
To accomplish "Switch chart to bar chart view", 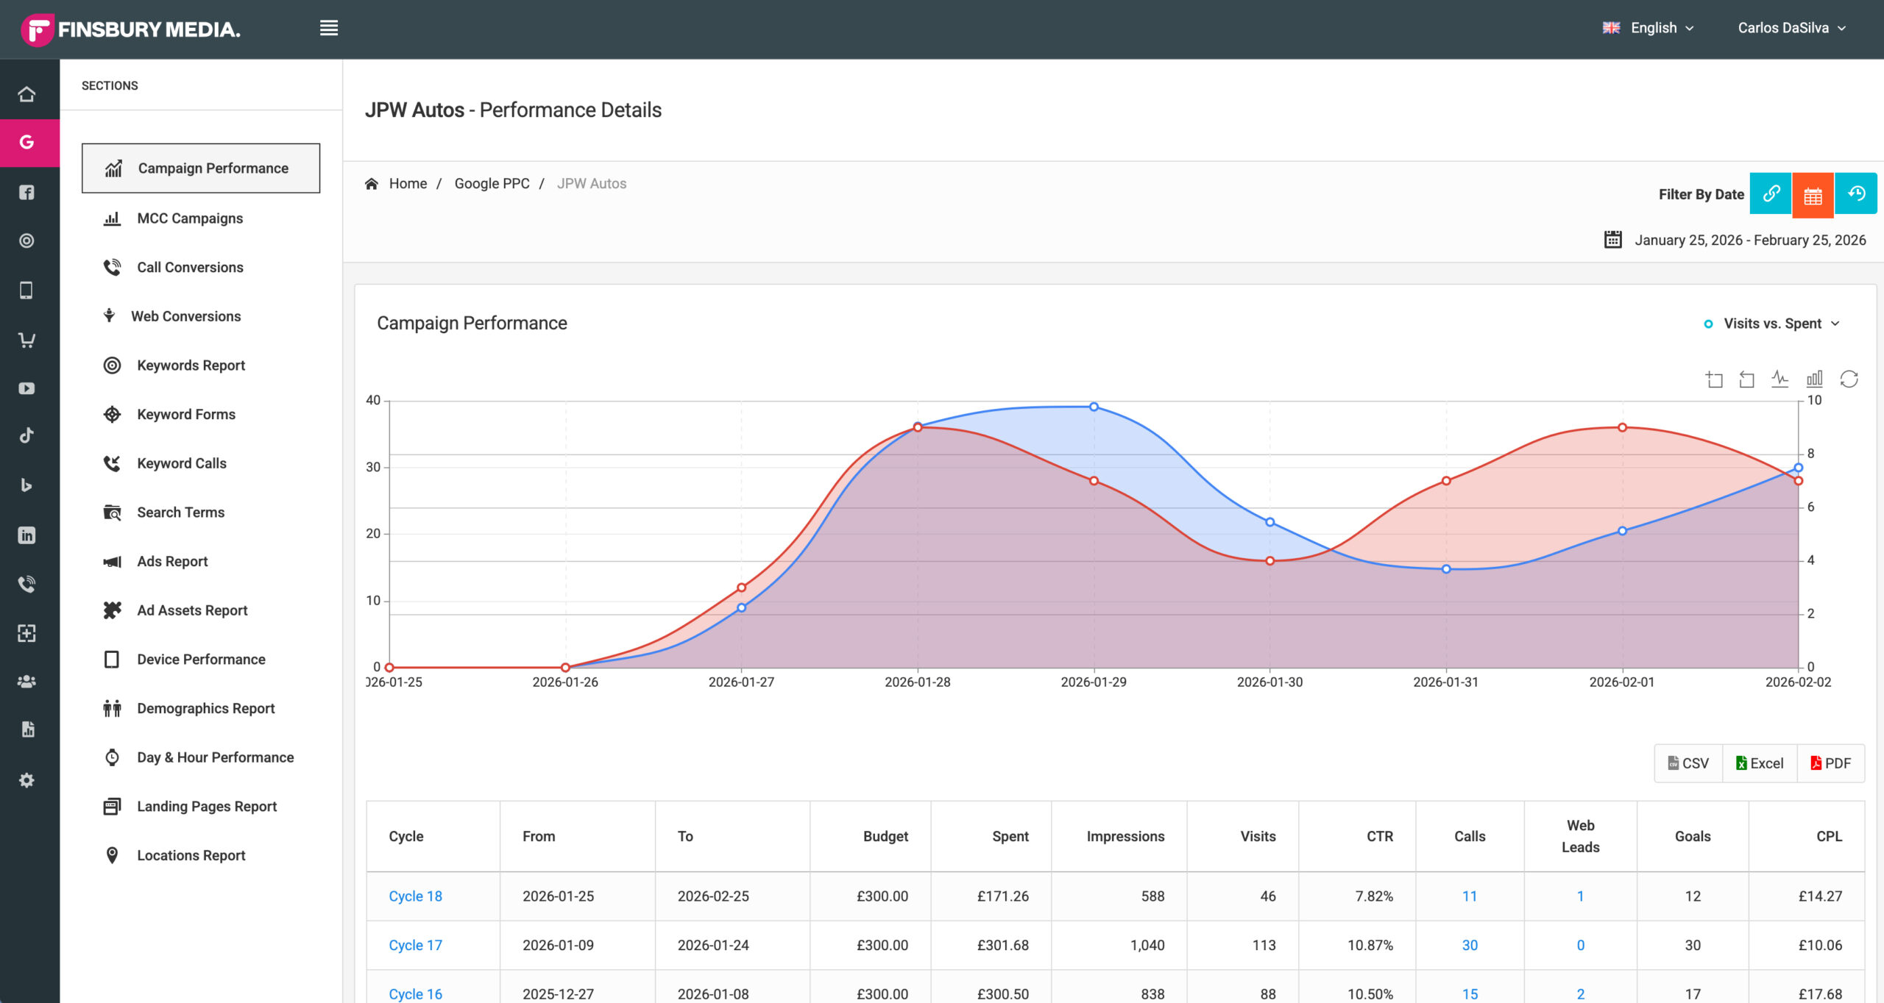I will [x=1814, y=379].
